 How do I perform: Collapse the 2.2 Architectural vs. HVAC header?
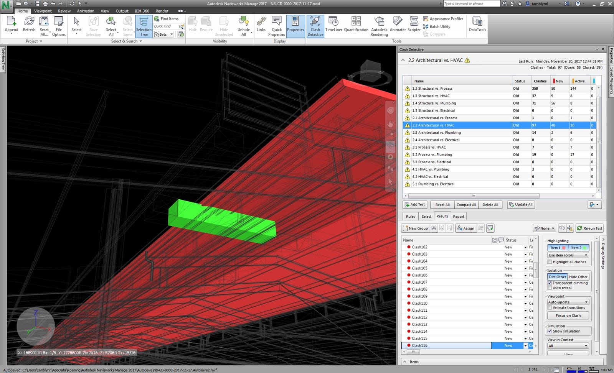click(403, 60)
